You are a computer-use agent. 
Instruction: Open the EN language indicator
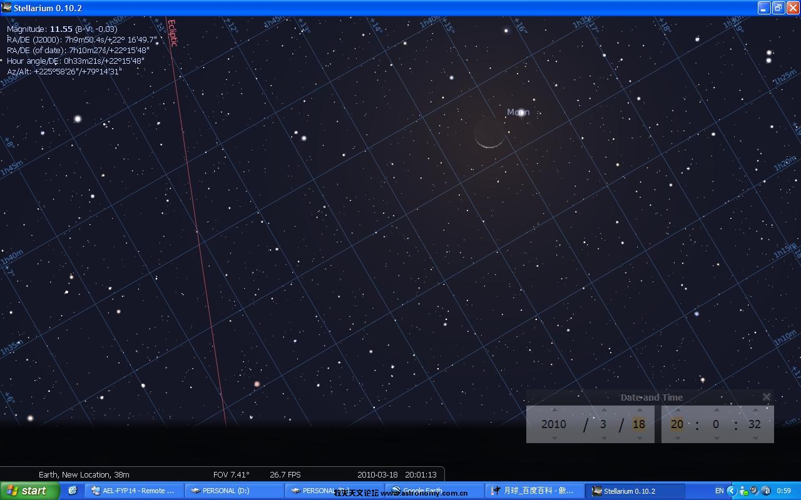point(719,491)
